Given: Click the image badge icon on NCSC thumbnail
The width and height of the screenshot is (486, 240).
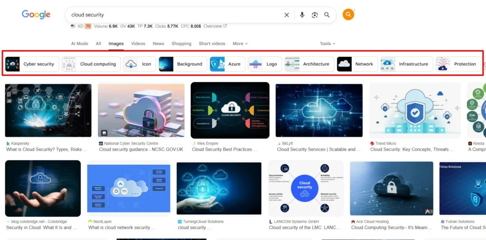Looking at the screenshot, I should (x=104, y=133).
